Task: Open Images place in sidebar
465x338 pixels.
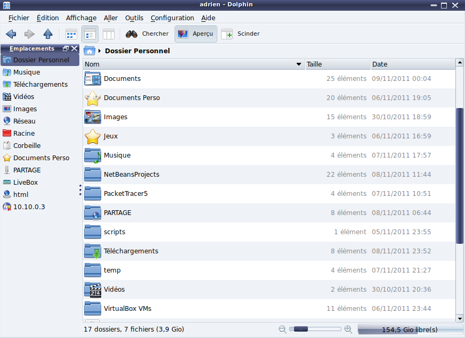Action: (x=40, y=109)
